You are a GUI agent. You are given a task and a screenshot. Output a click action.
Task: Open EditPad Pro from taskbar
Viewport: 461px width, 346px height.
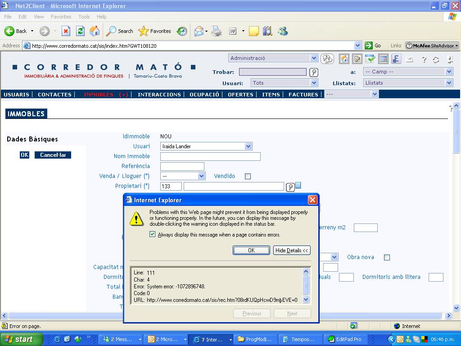pyautogui.click(x=345, y=339)
